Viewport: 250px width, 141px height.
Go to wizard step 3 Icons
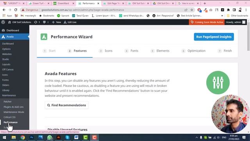[x=105, y=51]
